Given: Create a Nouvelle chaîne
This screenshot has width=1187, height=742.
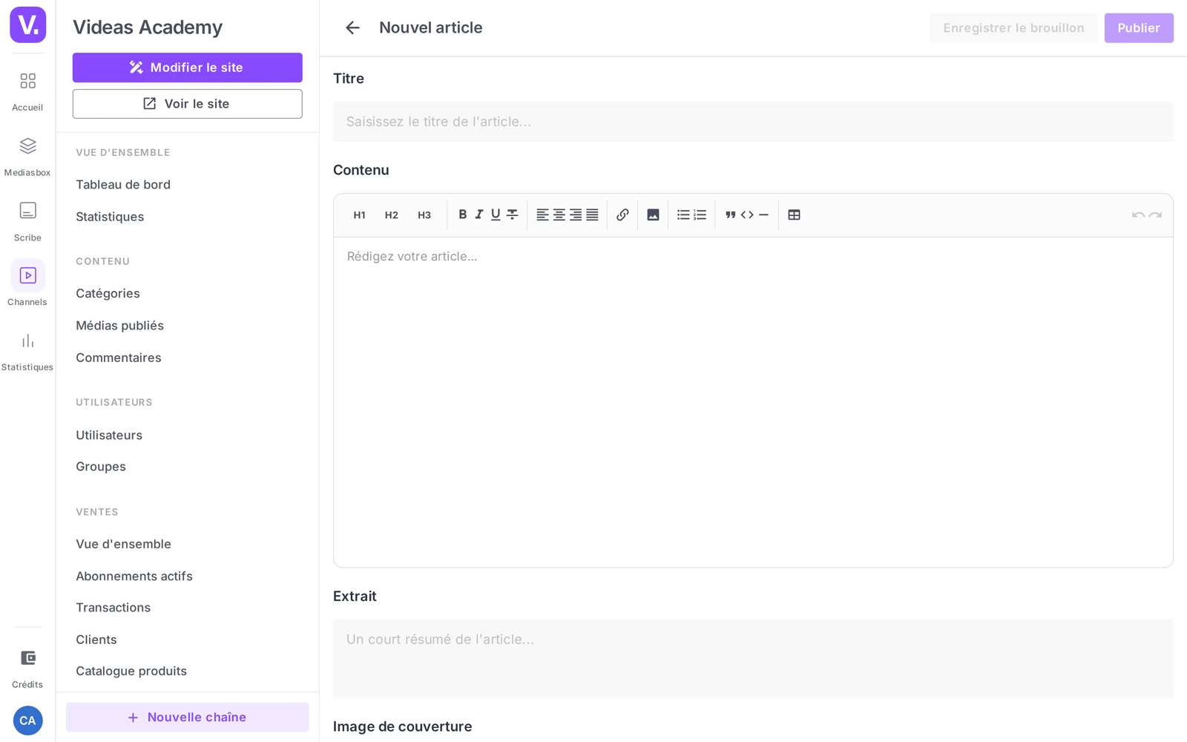Looking at the screenshot, I should coord(187,718).
